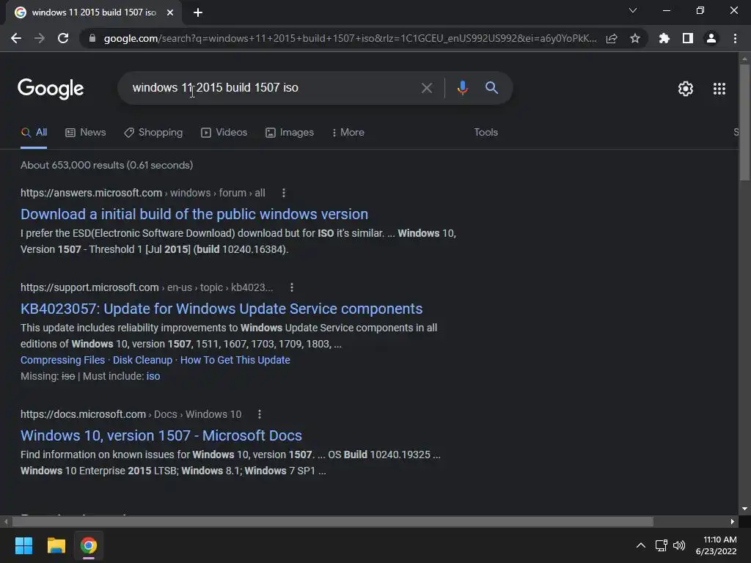751x563 pixels.
Task: Select the All results tab
Action: click(34, 133)
